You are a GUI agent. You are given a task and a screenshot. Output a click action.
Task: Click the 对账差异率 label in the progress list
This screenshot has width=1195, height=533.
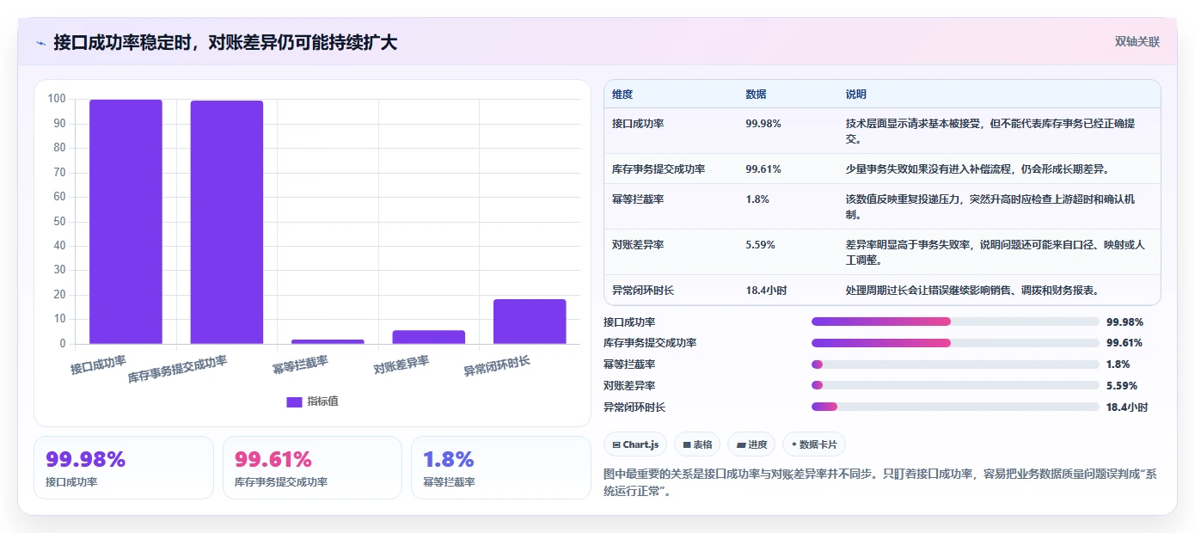[x=629, y=386]
